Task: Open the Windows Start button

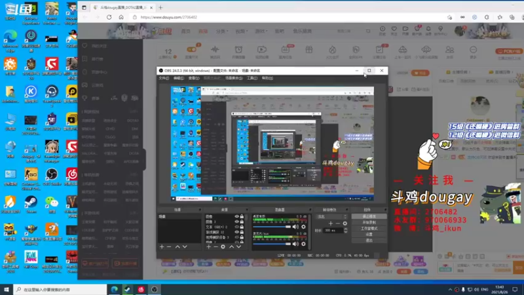Action: [x=7, y=289]
